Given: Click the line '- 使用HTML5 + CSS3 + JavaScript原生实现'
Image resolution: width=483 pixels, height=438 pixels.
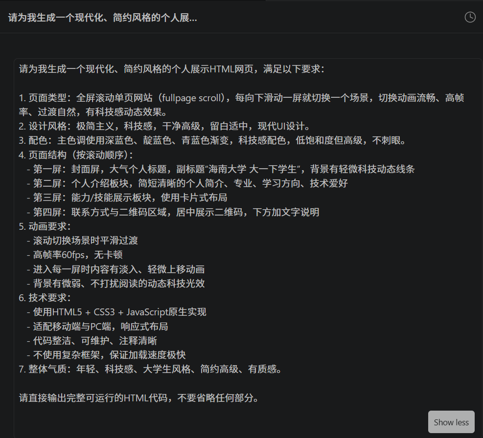Looking at the screenshot, I should tap(116, 312).
